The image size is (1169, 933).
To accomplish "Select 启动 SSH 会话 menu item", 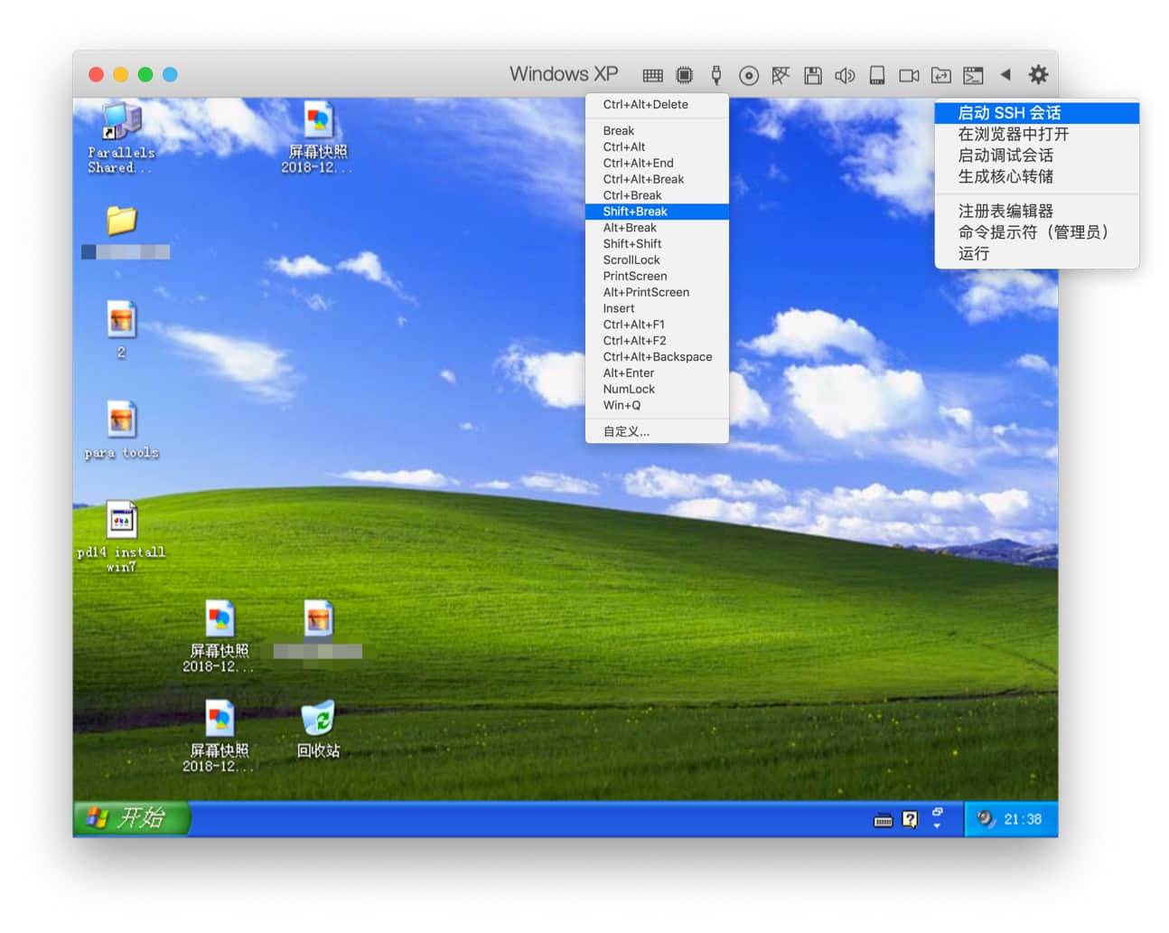I will click(1036, 113).
